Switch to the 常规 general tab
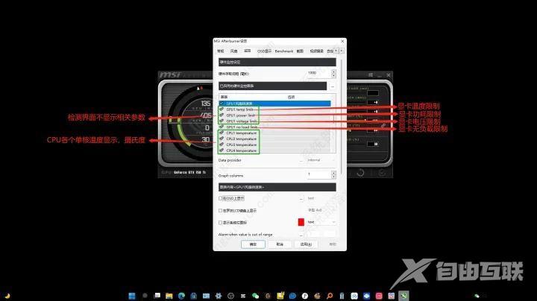 tap(221, 51)
